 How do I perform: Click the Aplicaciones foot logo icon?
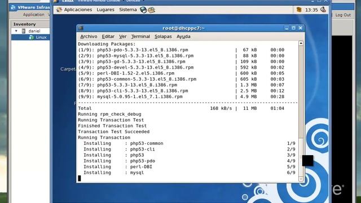pos(59,10)
